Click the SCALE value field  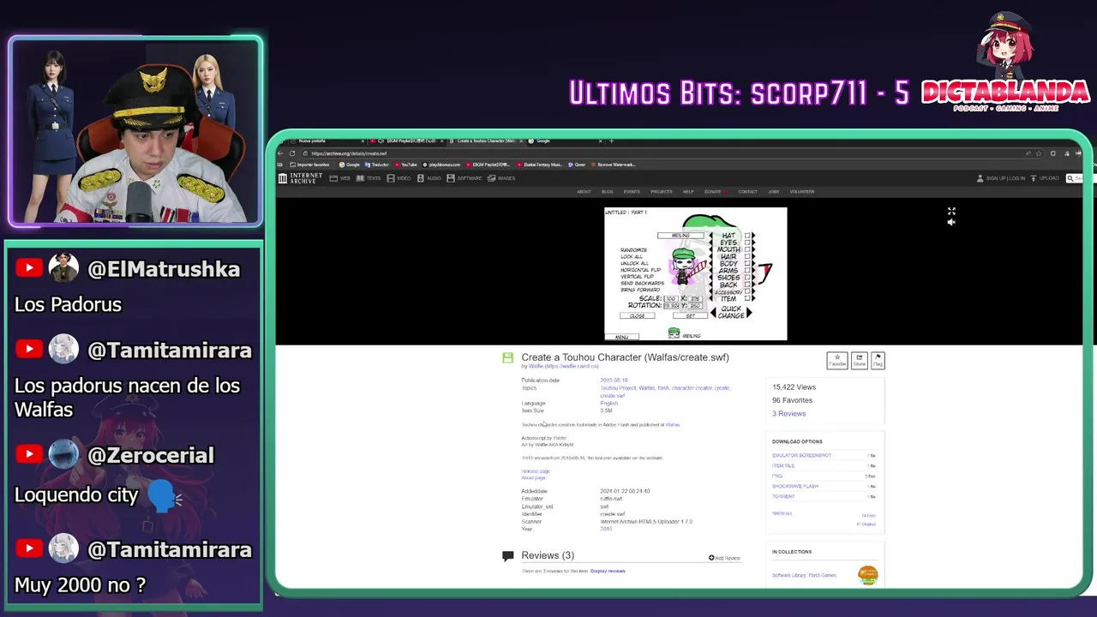click(x=671, y=298)
